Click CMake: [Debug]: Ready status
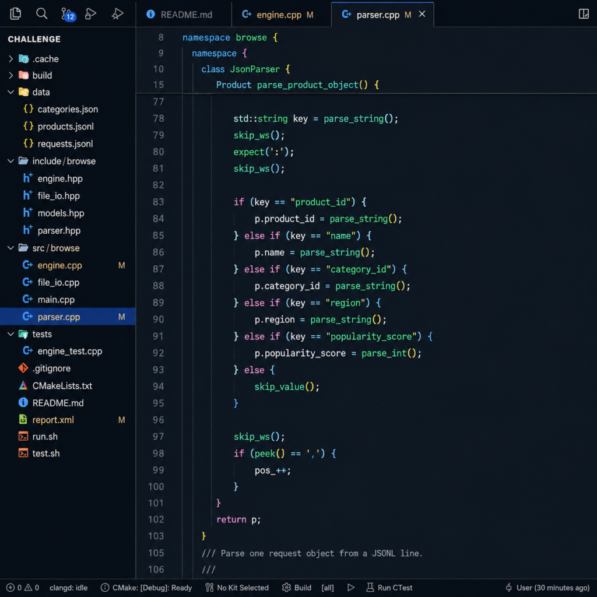 [146, 588]
